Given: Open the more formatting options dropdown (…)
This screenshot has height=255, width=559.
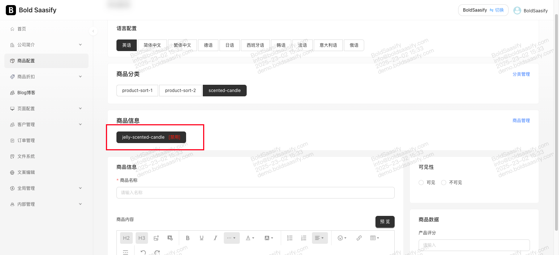Looking at the screenshot, I should [232, 238].
